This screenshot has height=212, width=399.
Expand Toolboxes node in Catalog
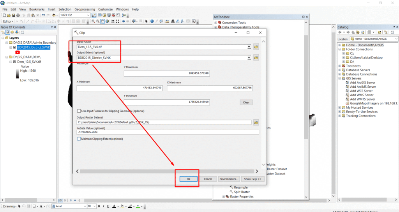(x=339, y=66)
